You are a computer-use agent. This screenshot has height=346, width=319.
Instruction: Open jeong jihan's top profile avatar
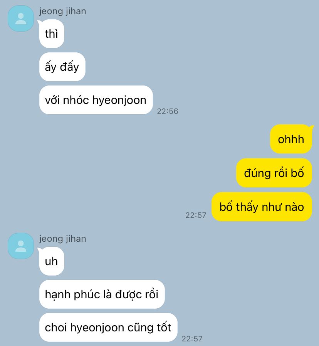[21, 18]
